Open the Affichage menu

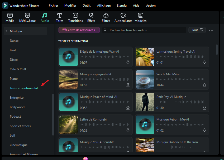[x=104, y=6]
